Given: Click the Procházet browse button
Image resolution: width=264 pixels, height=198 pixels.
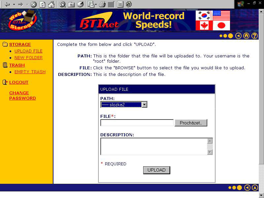Looking at the screenshot, I should pos(191,123).
